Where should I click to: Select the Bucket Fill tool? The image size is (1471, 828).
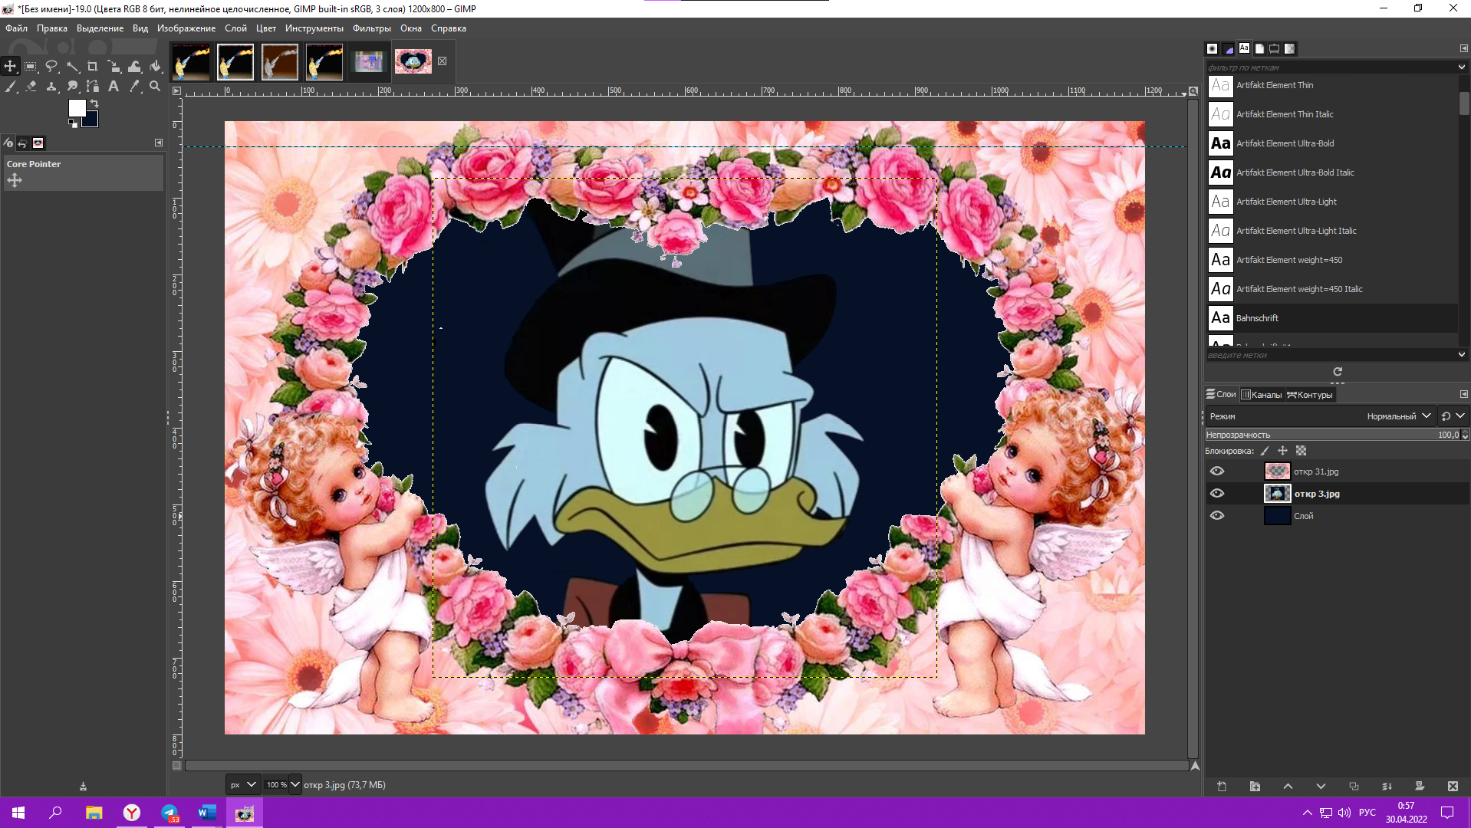click(155, 67)
